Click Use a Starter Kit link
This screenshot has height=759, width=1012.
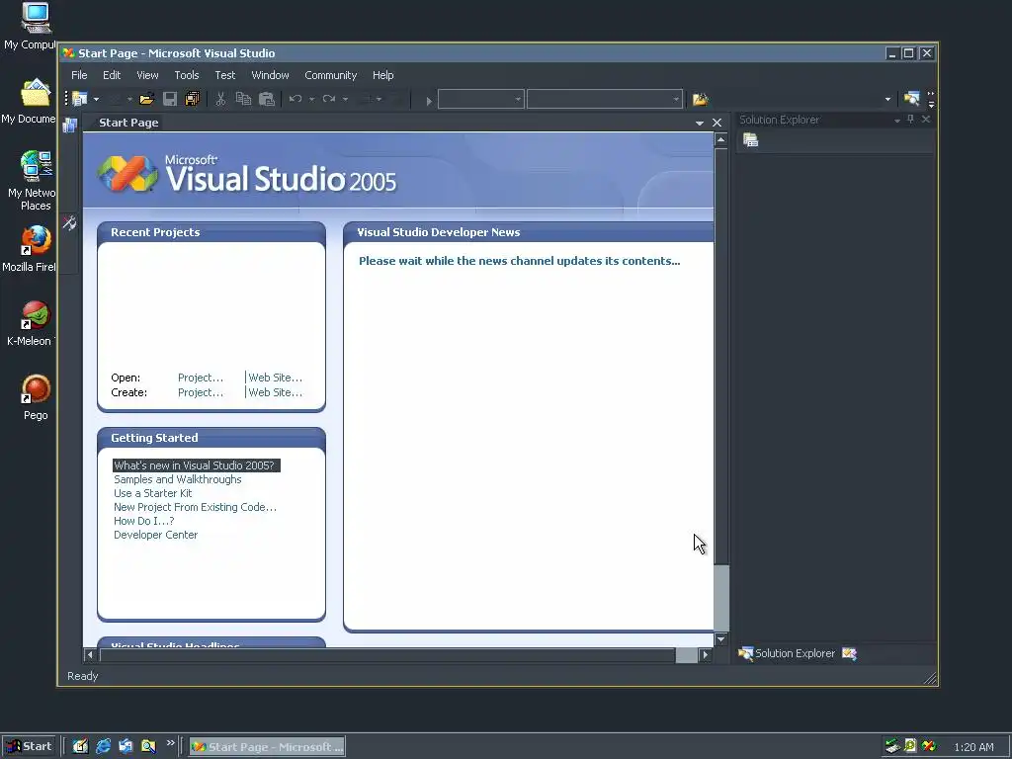(x=153, y=493)
